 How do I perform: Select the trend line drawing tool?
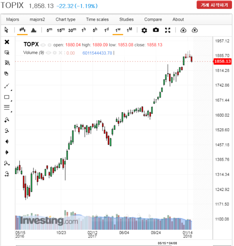(x=7, y=86)
